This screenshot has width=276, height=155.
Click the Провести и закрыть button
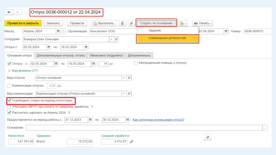[x=23, y=23]
